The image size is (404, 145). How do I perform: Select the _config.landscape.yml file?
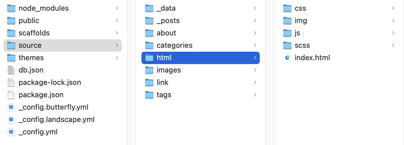tap(63, 119)
